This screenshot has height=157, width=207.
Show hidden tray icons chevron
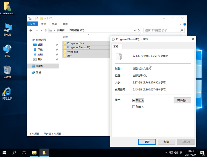pos(166,153)
